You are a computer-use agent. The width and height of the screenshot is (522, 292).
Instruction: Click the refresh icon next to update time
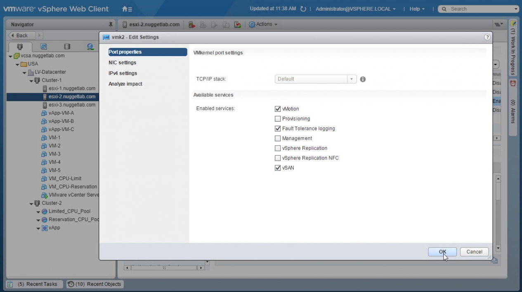(303, 9)
